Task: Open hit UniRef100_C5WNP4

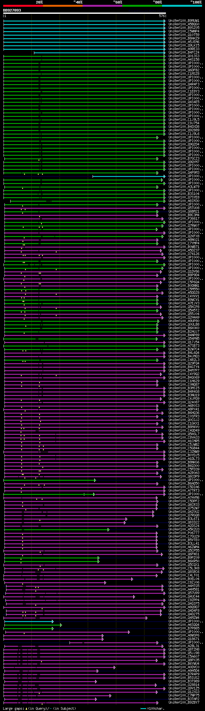Action: [x=184, y=31]
